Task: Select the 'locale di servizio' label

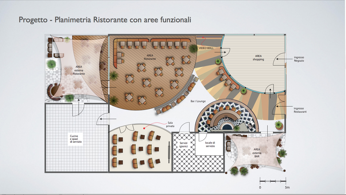Action: point(210,144)
